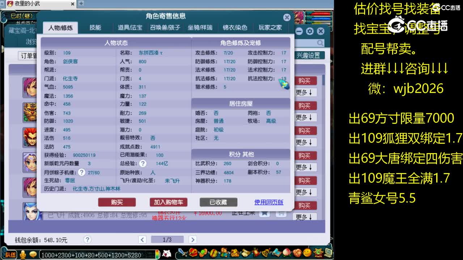Image resolution: width=463 pixels, height=260 pixels.
Task: Toggle the 已收藏 favorite state for this character
Action: (x=218, y=203)
